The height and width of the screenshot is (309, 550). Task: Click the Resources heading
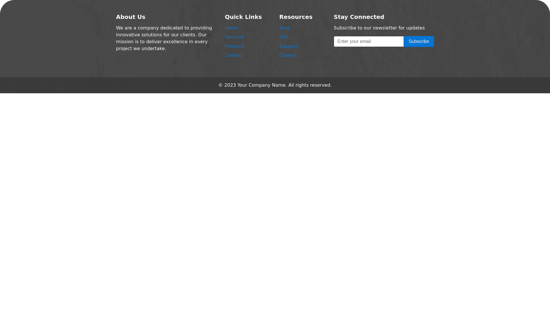click(x=296, y=17)
